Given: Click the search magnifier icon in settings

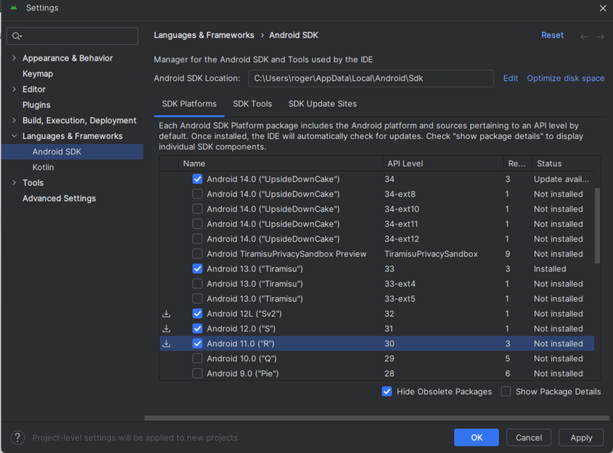Looking at the screenshot, I should coord(16,37).
